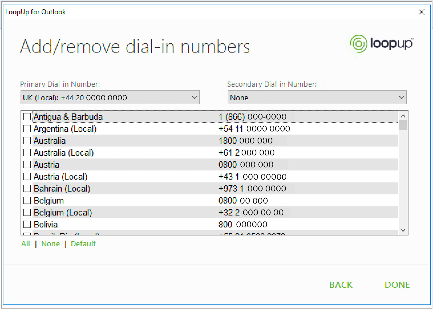Check the Australia (Local) checkbox
The image size is (433, 309).
(27, 153)
